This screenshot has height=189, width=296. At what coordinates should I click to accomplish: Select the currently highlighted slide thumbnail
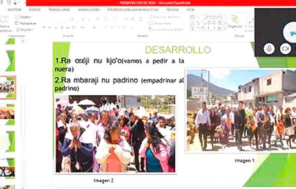[7, 87]
